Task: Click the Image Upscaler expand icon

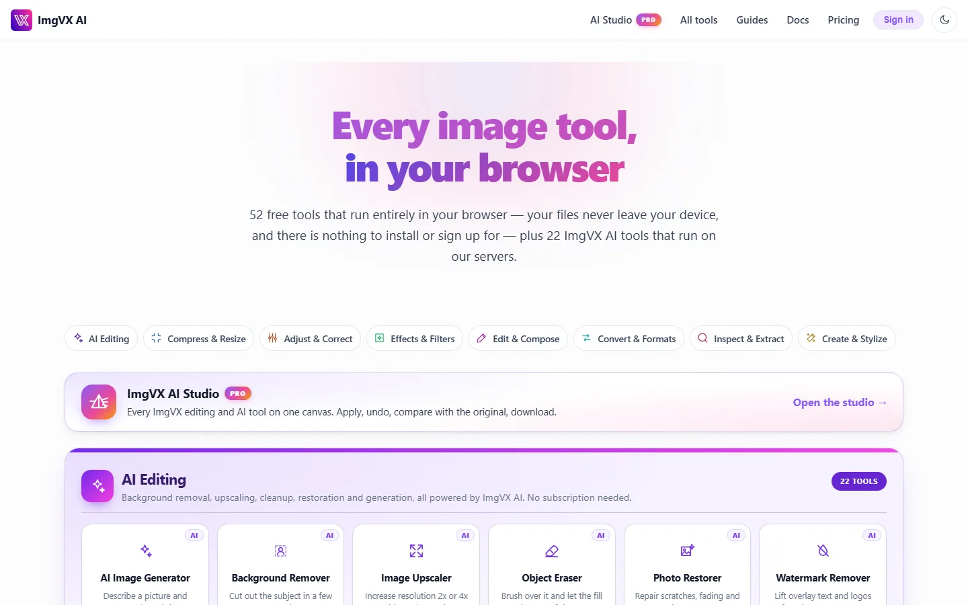Action: coord(416,551)
